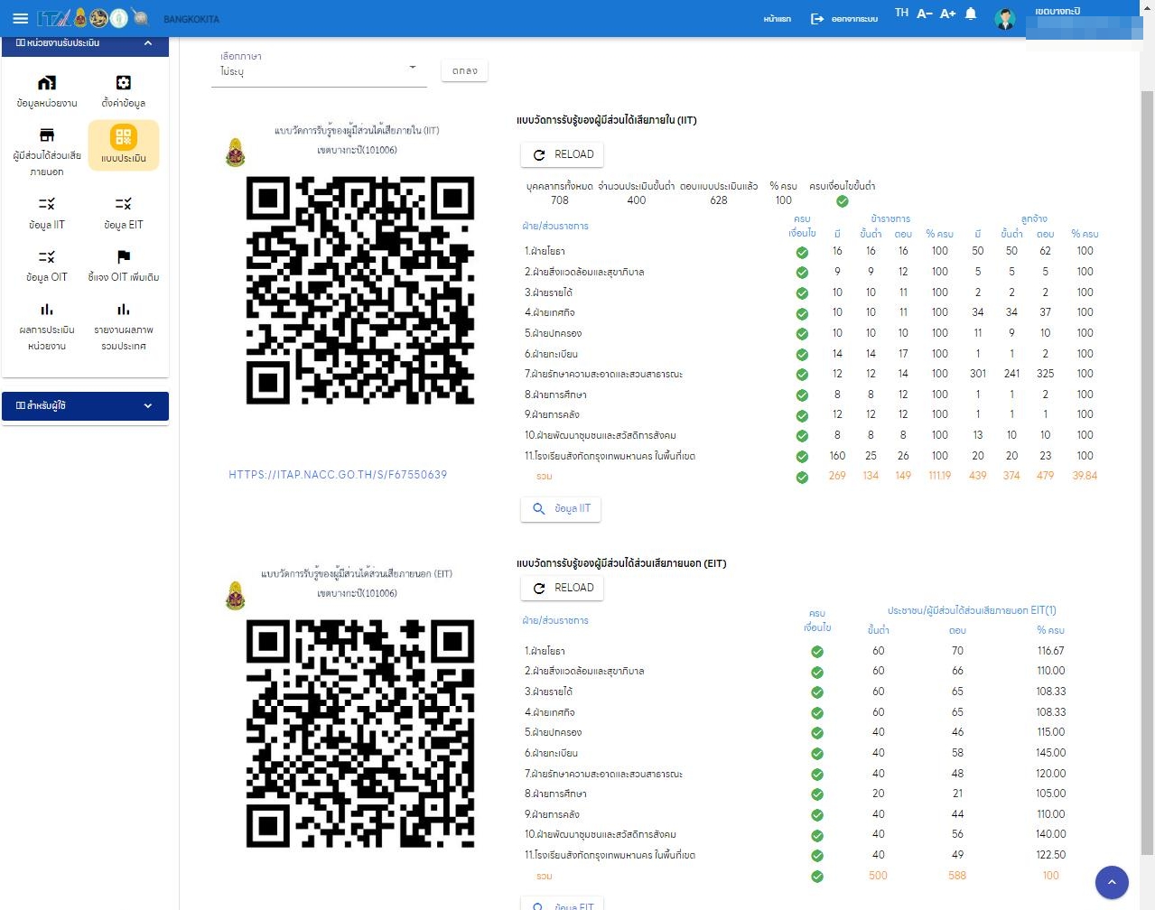The width and height of the screenshot is (1155, 910).
Task: Click ออกจากระบบ logout menu item
Action: 844,19
